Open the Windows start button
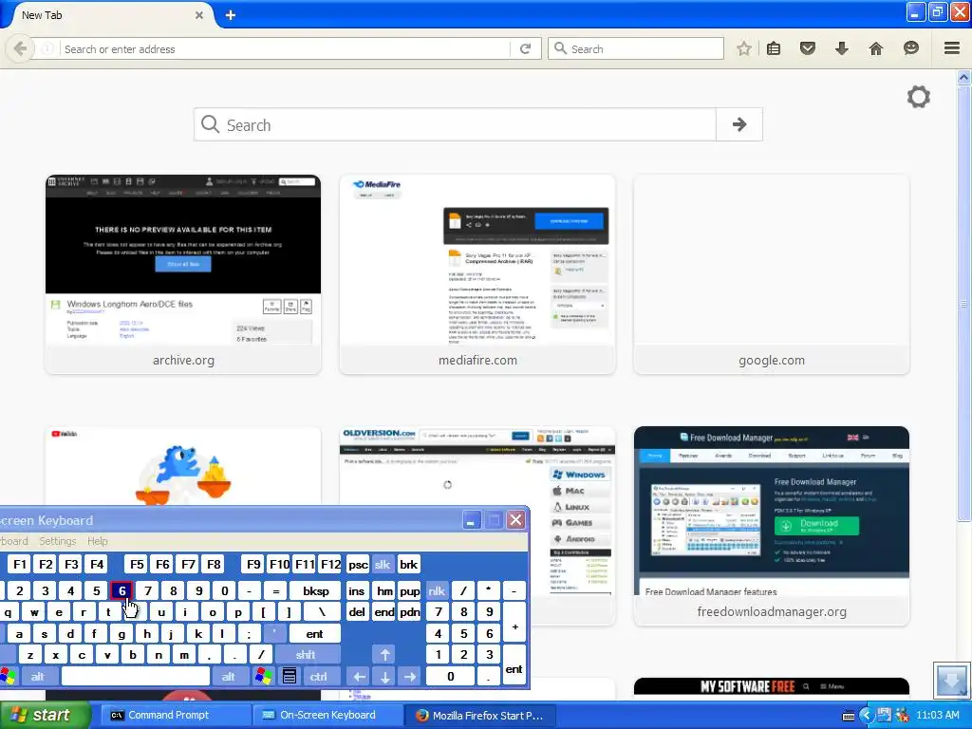Image resolution: width=972 pixels, height=729 pixels. 44,715
